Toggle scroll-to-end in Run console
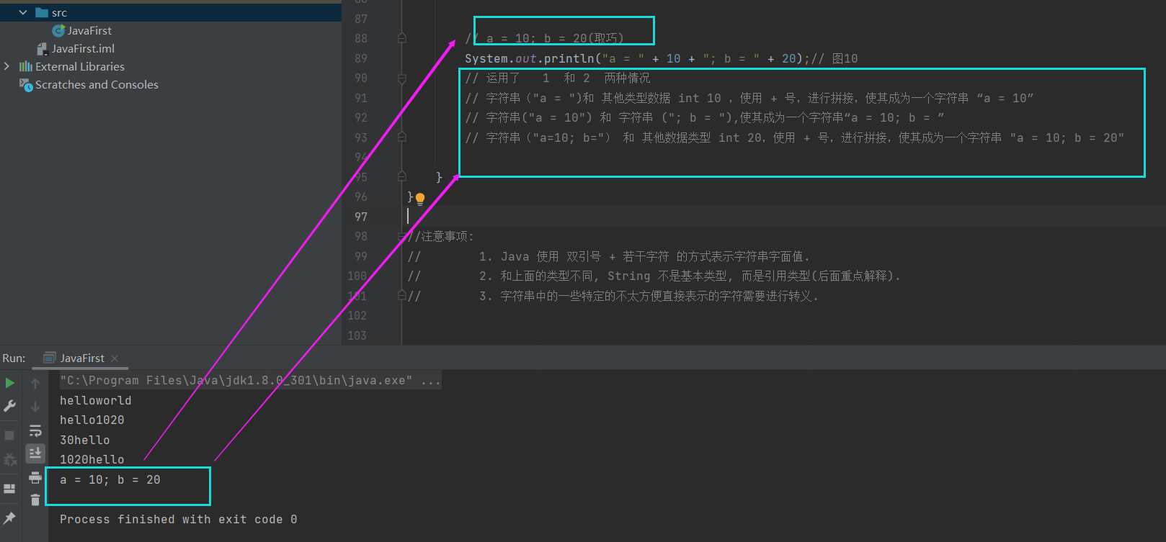Screen dimensions: 1166x542 click(x=35, y=453)
